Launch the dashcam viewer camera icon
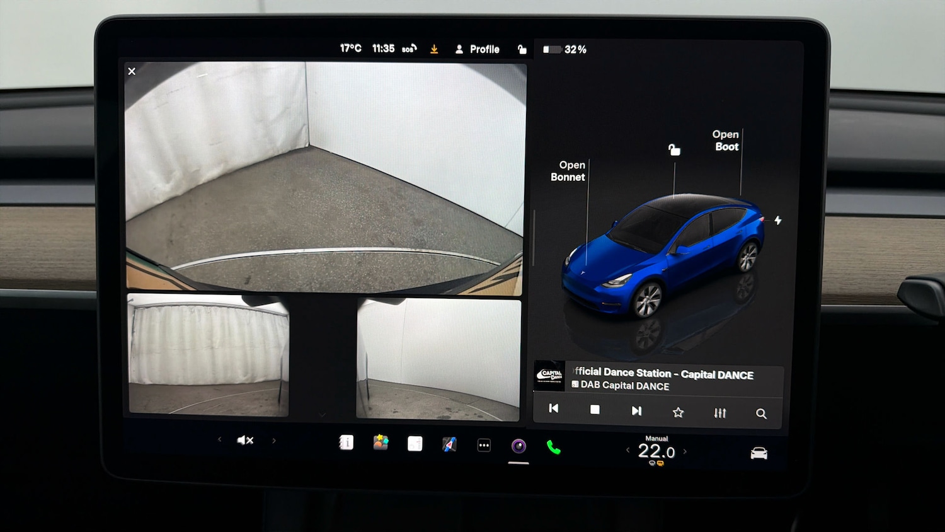This screenshot has width=945, height=532. [x=518, y=446]
